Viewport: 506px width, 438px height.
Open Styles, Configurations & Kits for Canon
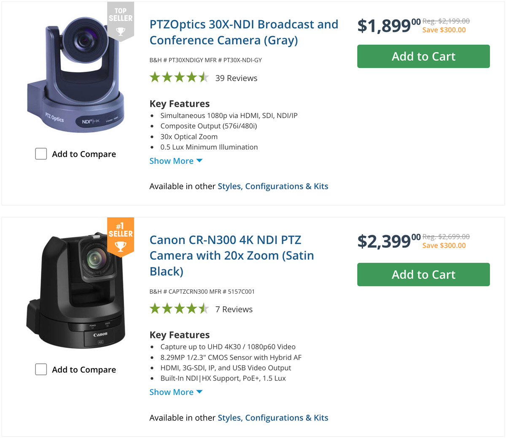coord(273,418)
